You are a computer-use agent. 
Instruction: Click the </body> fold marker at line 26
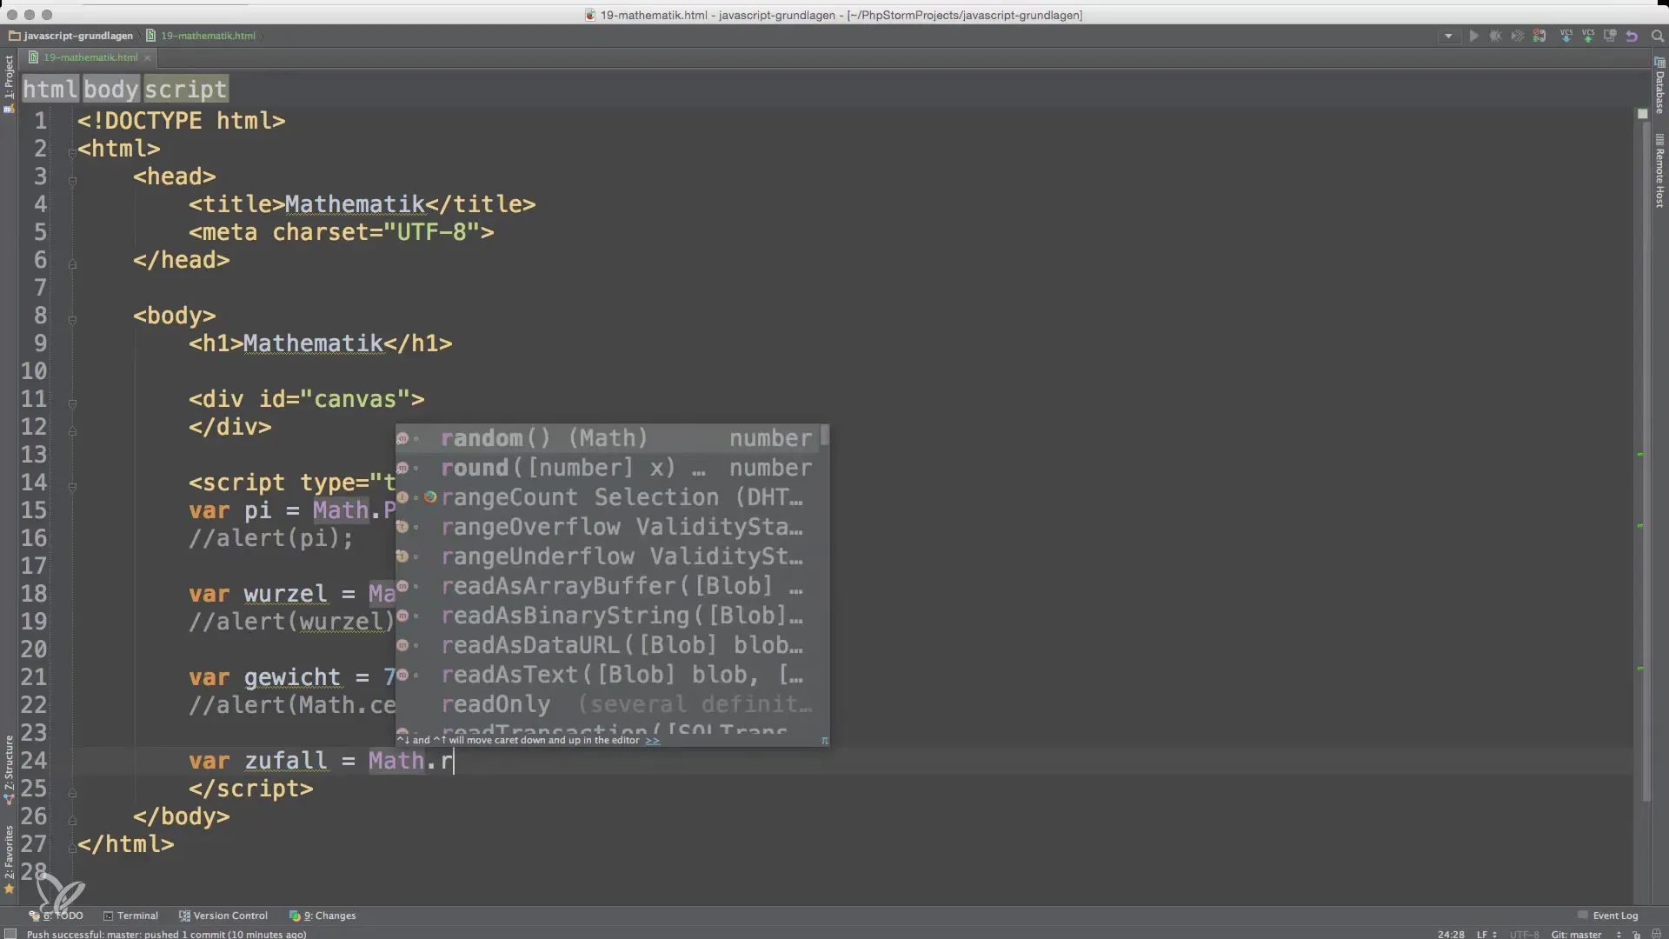72,820
